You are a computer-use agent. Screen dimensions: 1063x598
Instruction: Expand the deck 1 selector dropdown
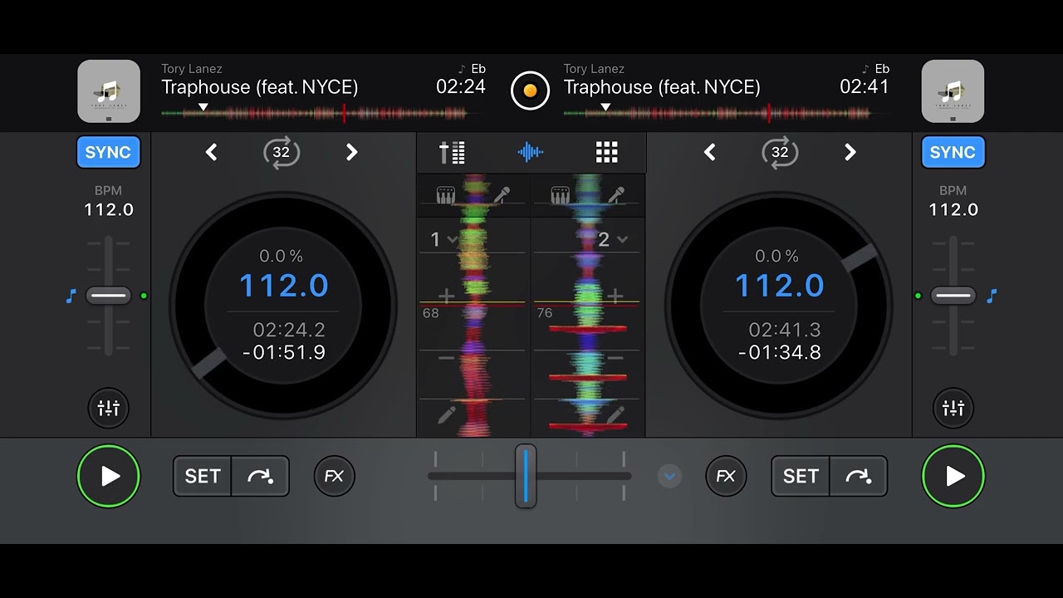pos(443,239)
